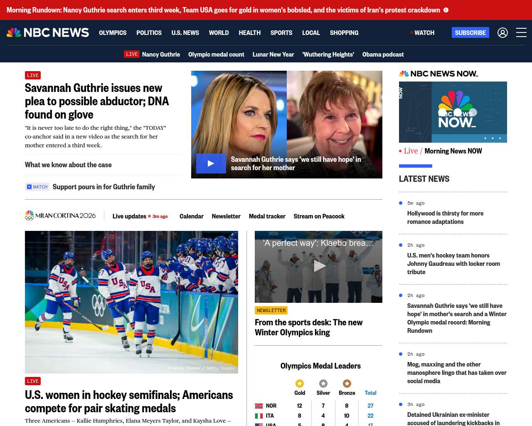Open the Politics menu section
Viewport: 532px width, 426px height.
click(x=149, y=32)
